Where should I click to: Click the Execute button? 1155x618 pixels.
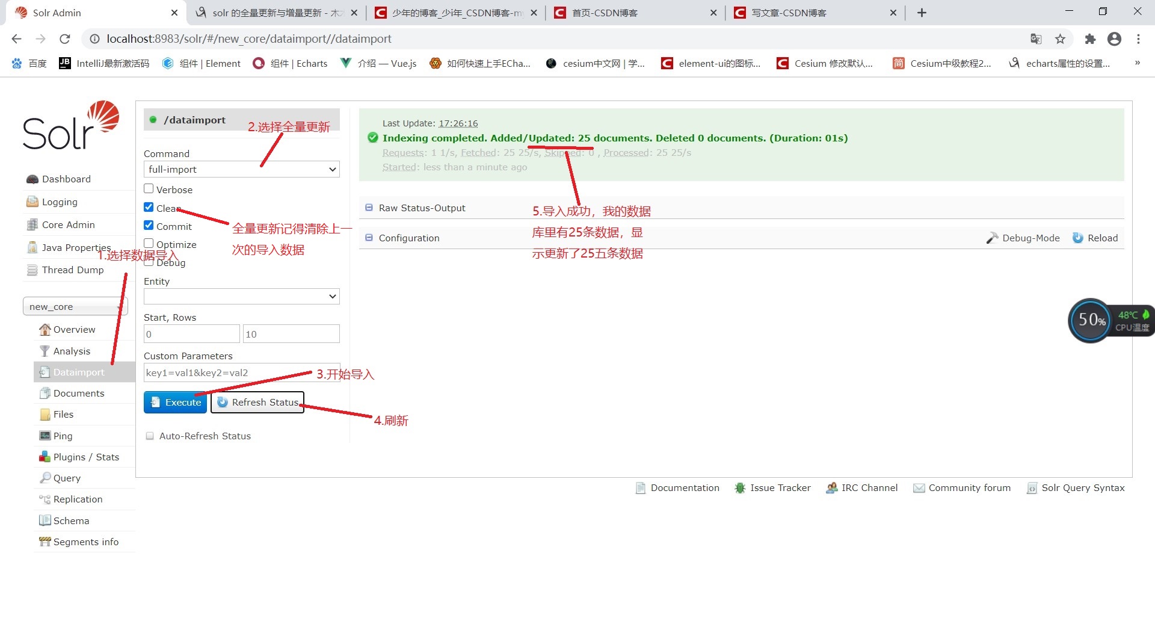[175, 403]
